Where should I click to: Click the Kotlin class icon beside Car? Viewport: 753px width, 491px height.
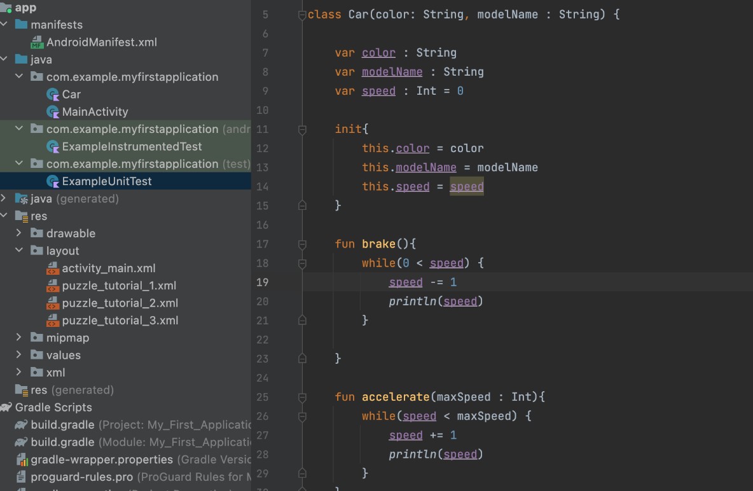[52, 94]
